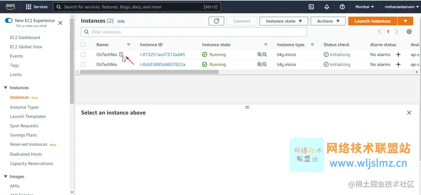Open the Instance state dropdown
Image resolution: width=421 pixels, height=195 pixels.
point(284,21)
